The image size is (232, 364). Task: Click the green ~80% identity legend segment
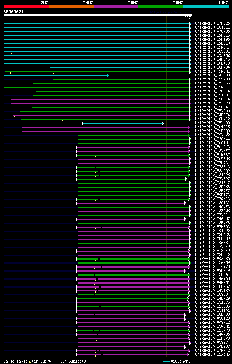coord(161,7)
